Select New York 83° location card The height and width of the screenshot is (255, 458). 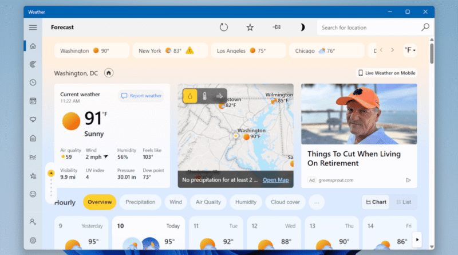pyautogui.click(x=170, y=50)
